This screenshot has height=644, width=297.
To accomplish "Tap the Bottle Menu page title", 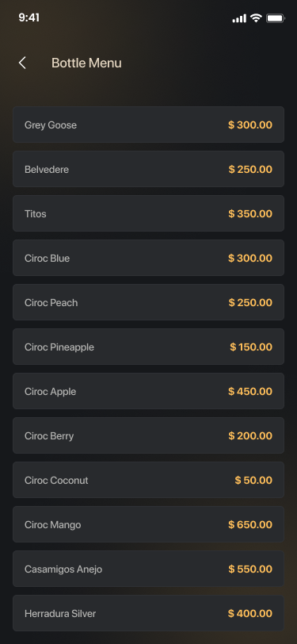I will (86, 63).
